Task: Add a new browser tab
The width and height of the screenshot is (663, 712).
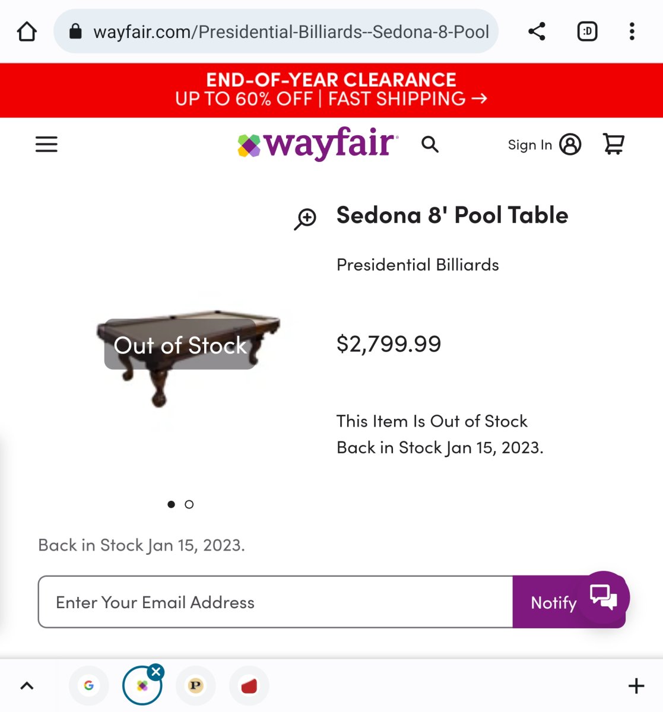Action: 636,686
